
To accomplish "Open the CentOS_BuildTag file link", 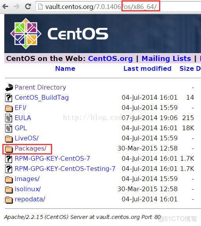I will tap(42, 98).
